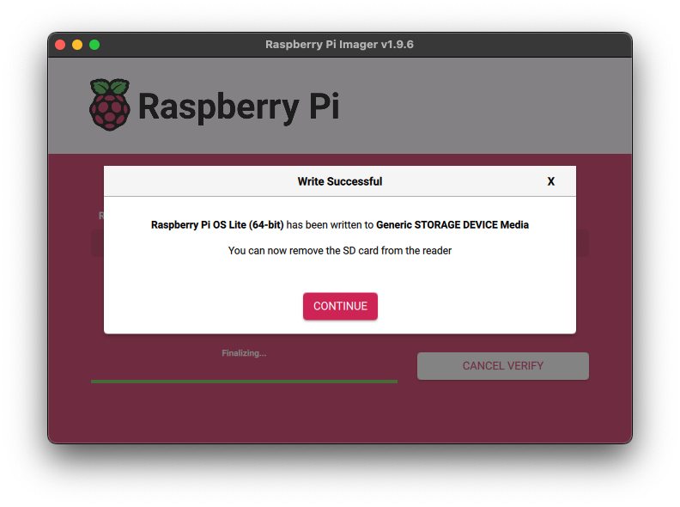Image resolution: width=680 pixels, height=507 pixels.
Task: Click the CANCEL VERIFY button
Action: (502, 366)
